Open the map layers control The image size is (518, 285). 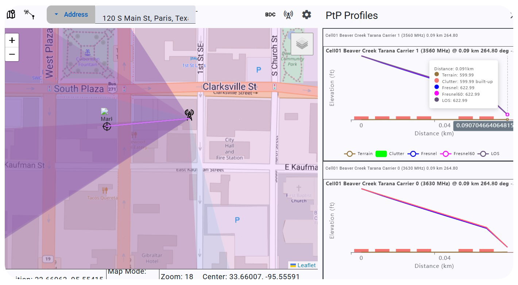point(302,44)
